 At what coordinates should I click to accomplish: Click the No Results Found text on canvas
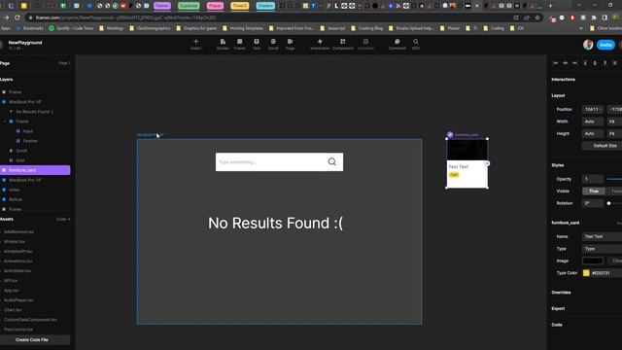275,223
